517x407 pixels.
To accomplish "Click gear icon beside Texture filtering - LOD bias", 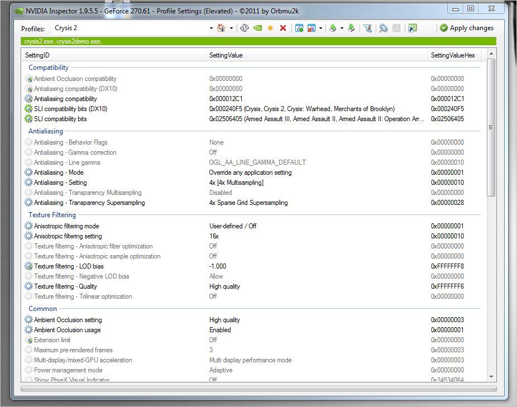I will 28,266.
